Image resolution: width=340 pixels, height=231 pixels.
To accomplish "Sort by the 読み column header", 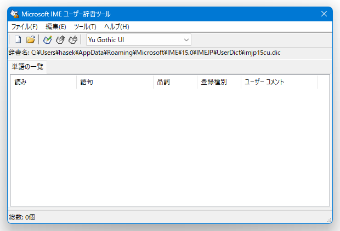I will point(43,82).
